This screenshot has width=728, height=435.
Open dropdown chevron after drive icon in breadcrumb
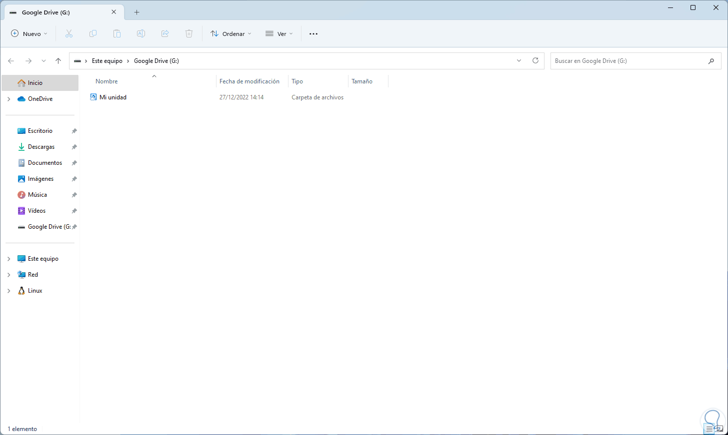click(x=86, y=61)
